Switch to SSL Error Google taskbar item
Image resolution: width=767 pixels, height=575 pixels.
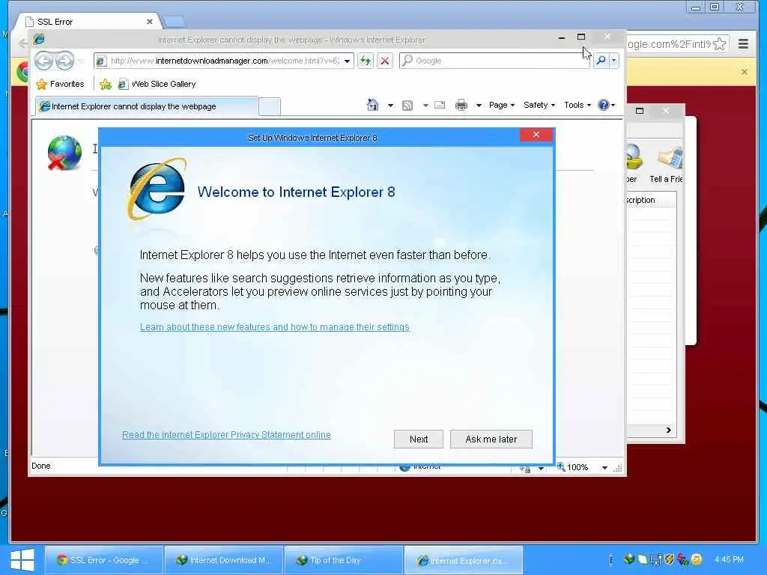(103, 560)
